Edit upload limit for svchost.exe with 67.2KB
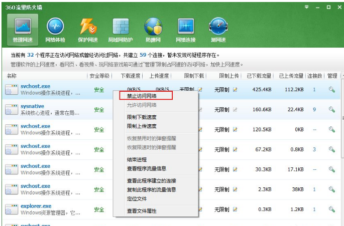This screenshot has height=226, width=344. [235, 149]
